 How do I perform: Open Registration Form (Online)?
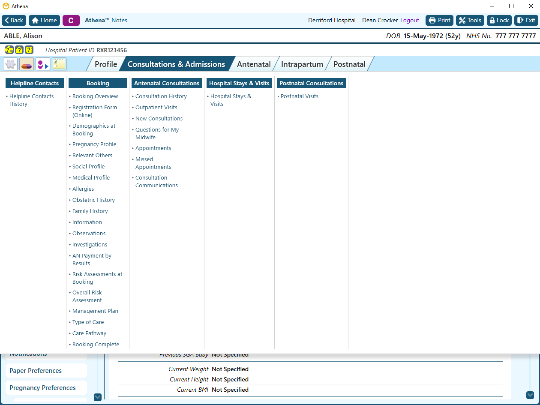point(94,111)
